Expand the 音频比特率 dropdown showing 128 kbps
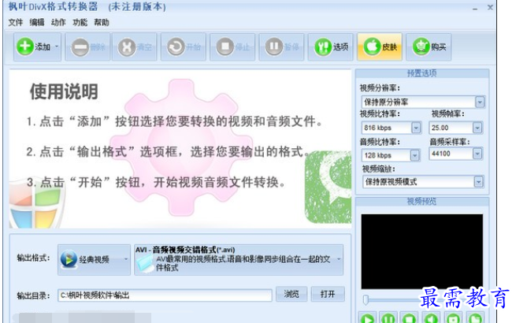Image resolution: width=516 pixels, height=323 pixels. (414, 155)
